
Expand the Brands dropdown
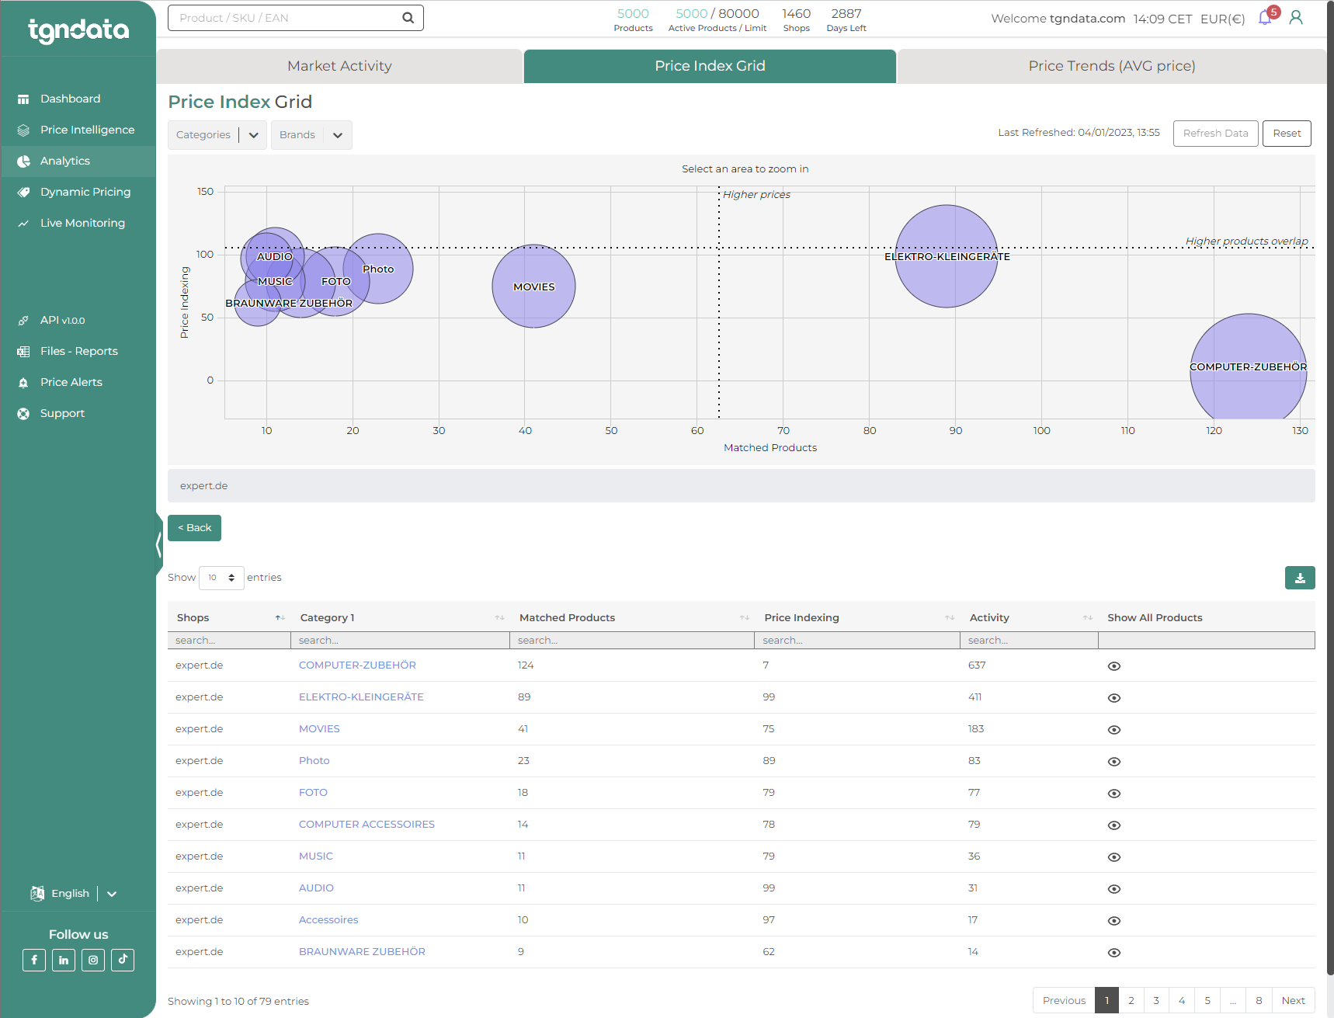[311, 135]
